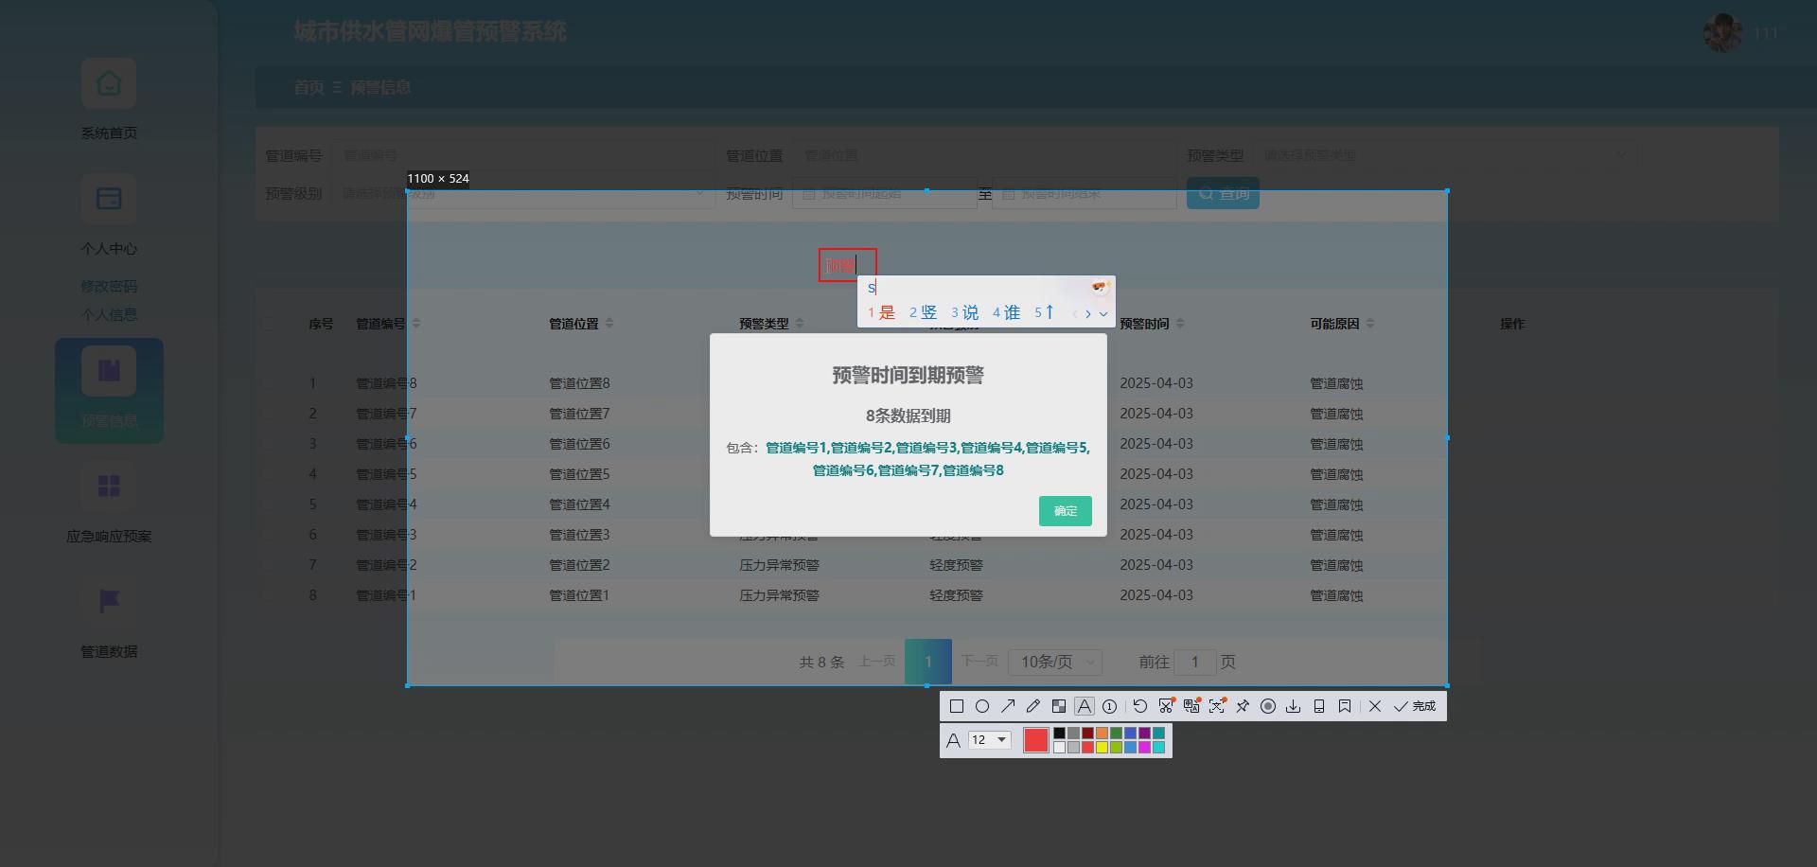Viewport: 1817px width, 867px height.
Task: Open the font size 12 dropdown
Action: (x=990, y=739)
